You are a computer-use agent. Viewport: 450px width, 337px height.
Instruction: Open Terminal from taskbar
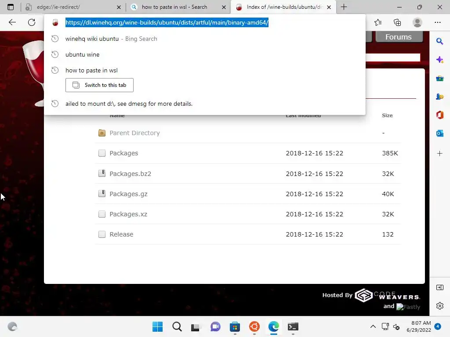pyautogui.click(x=293, y=326)
